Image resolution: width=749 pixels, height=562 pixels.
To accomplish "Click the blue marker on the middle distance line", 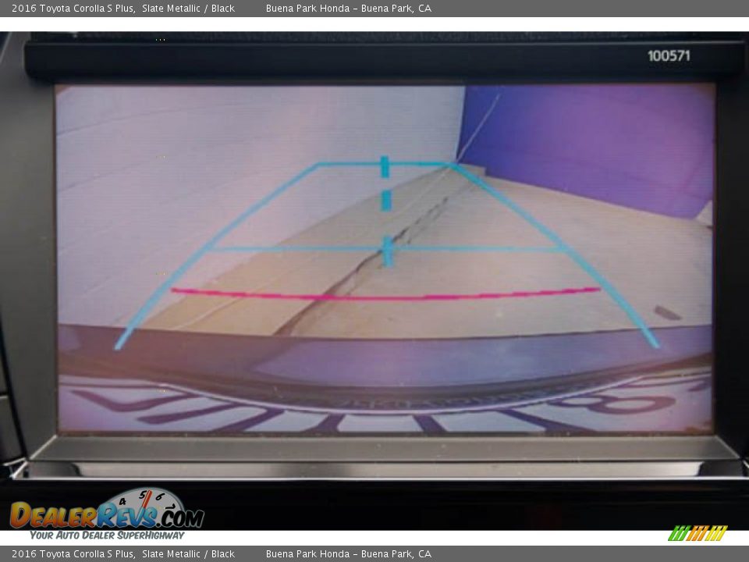I will (x=387, y=251).
